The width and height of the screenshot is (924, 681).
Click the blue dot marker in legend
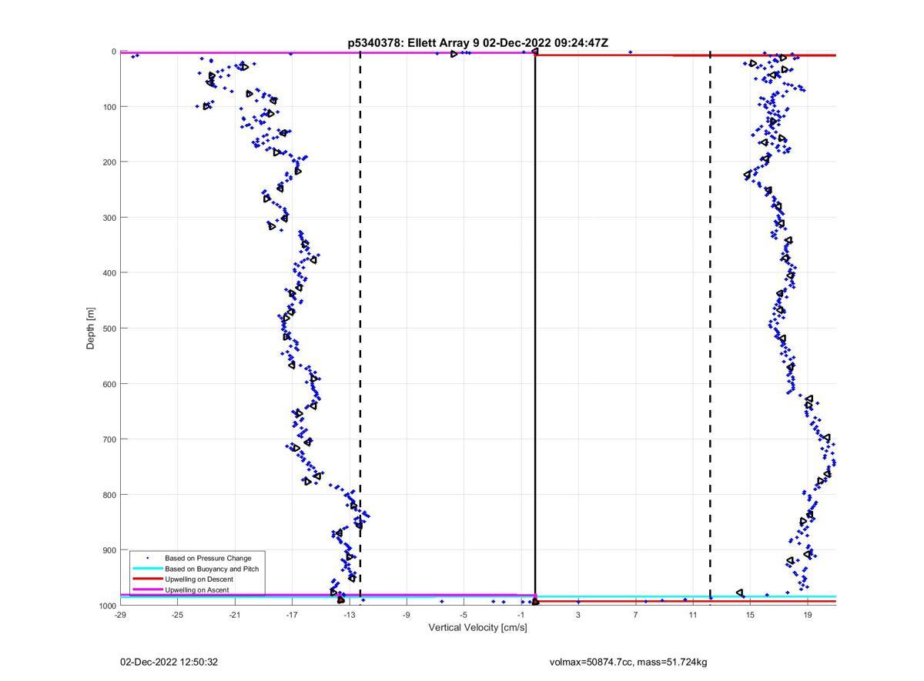click(x=147, y=558)
